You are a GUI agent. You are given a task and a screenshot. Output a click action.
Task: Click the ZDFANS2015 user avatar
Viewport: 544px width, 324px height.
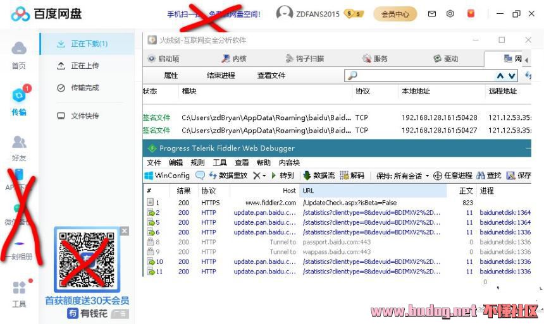click(284, 13)
